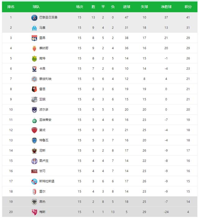This screenshot has width=199, height=219.
Task: Select the rank 10 波尔多 row
Action: [x=99, y=110]
